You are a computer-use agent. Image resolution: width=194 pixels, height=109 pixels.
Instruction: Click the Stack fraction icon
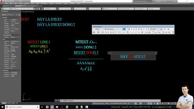coord(149,29)
